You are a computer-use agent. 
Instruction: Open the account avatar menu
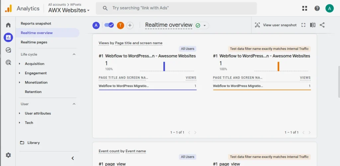(x=329, y=8)
